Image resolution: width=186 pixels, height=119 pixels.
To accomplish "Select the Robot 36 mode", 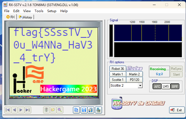I will pyautogui.click(x=118, y=69).
